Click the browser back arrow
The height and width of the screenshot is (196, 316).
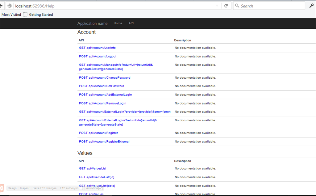click(1, 6)
